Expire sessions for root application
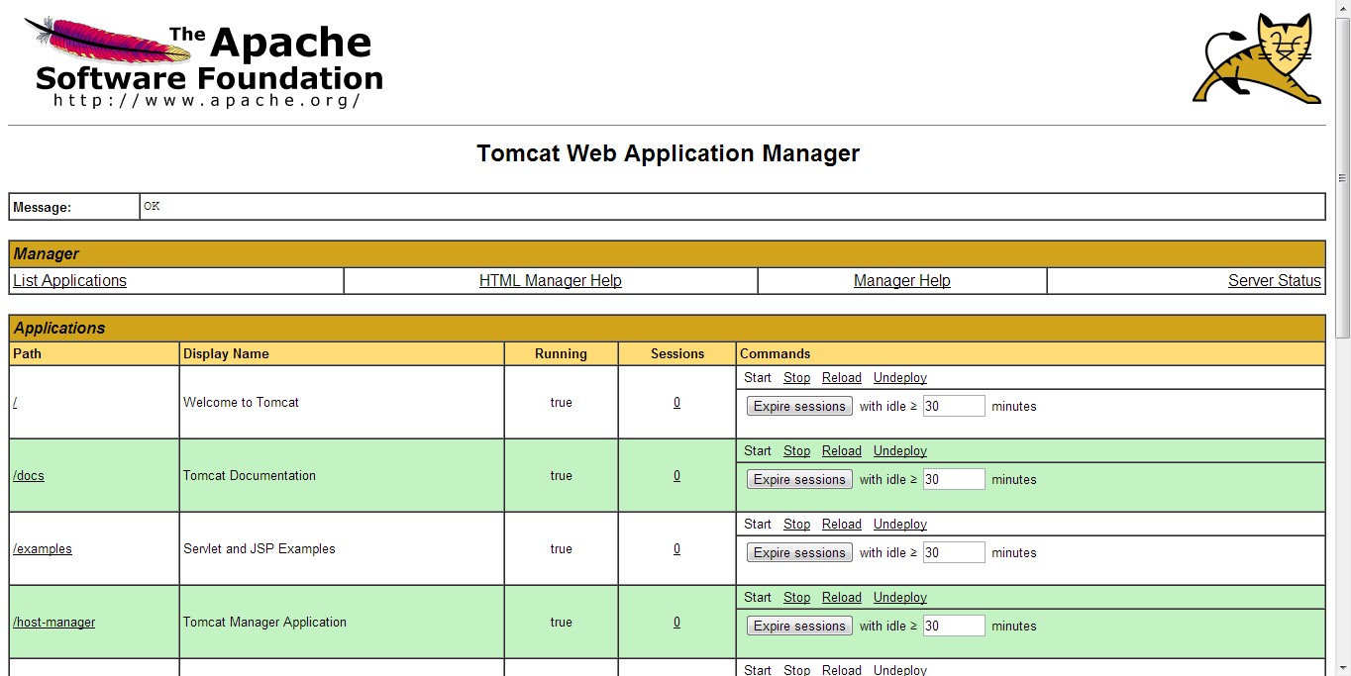This screenshot has height=676, width=1351. [x=799, y=407]
